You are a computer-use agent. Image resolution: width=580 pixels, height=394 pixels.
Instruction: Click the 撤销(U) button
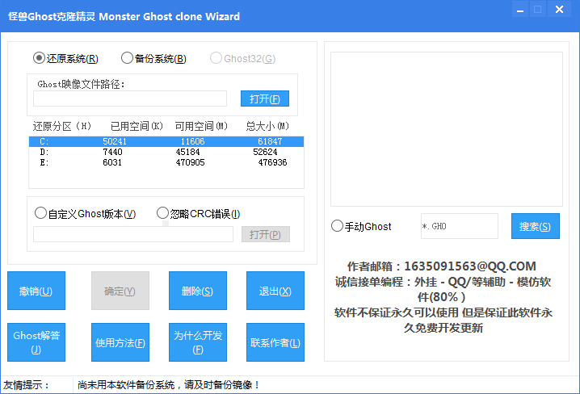36,291
